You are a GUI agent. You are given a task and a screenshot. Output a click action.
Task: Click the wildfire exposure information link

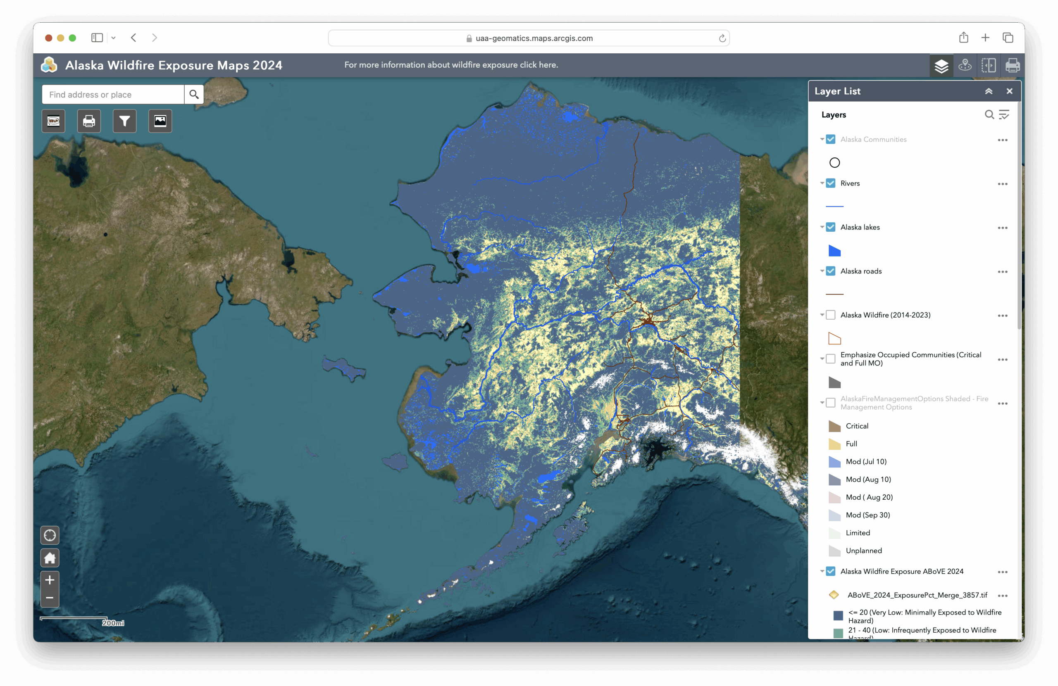(451, 65)
